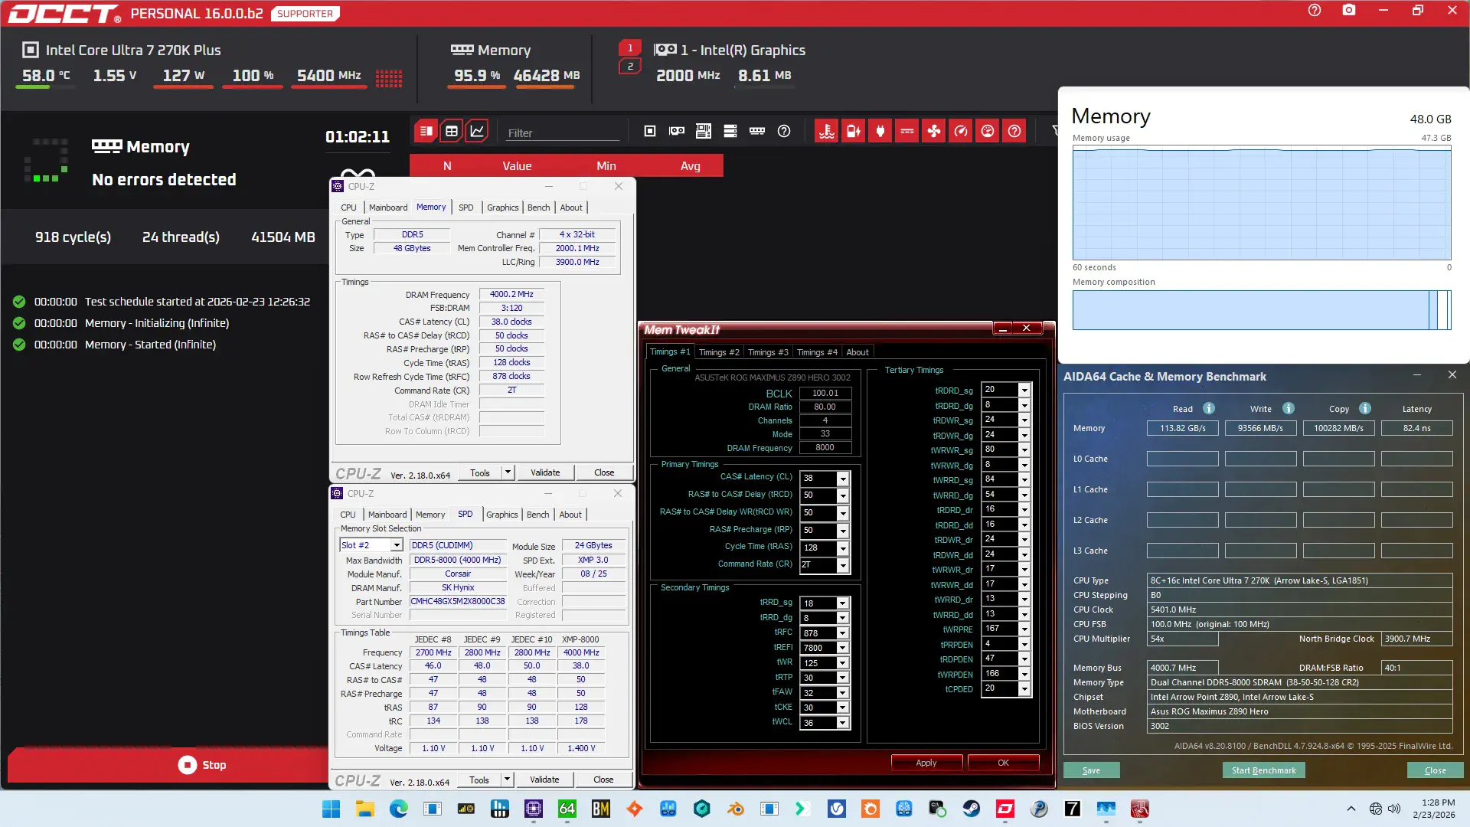Take OCCT screenshot with camera icon
This screenshot has width=1470, height=827.
tap(1349, 11)
